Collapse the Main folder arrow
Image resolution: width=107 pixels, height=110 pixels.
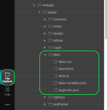[45, 55]
